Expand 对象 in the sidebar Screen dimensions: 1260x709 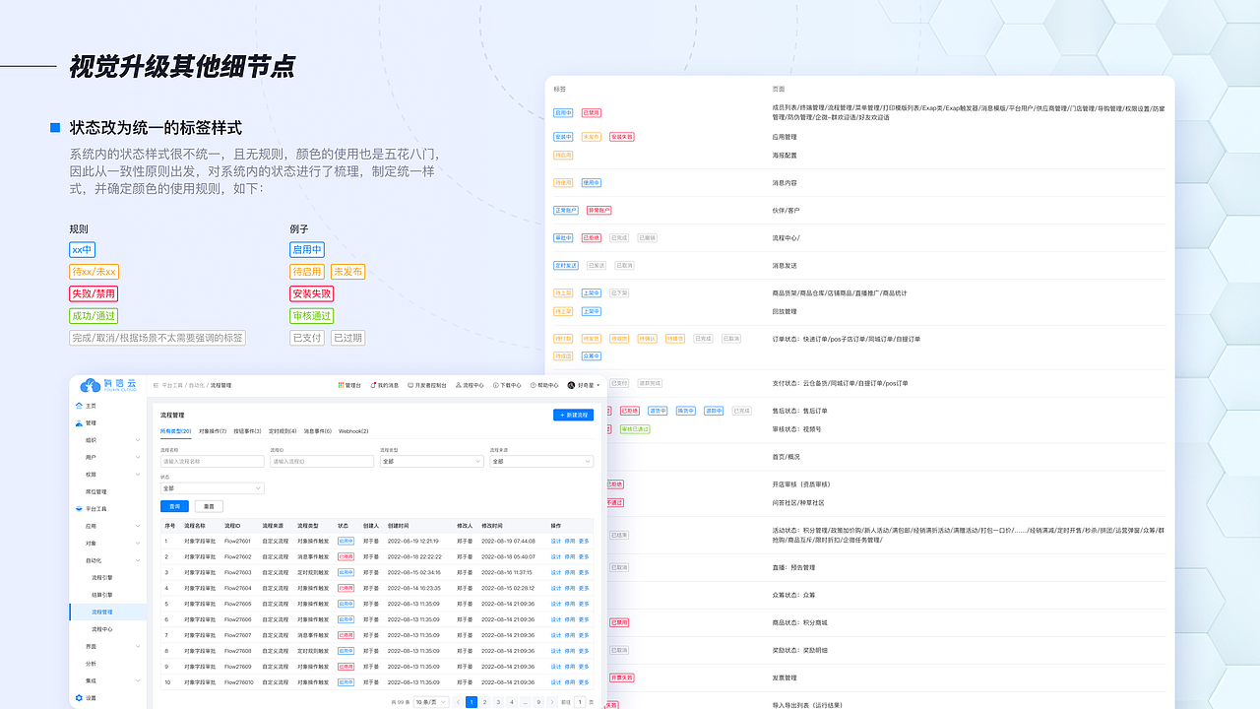point(139,544)
